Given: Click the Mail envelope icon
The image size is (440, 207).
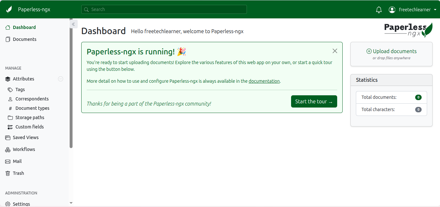Looking at the screenshot, I should click(8, 161).
